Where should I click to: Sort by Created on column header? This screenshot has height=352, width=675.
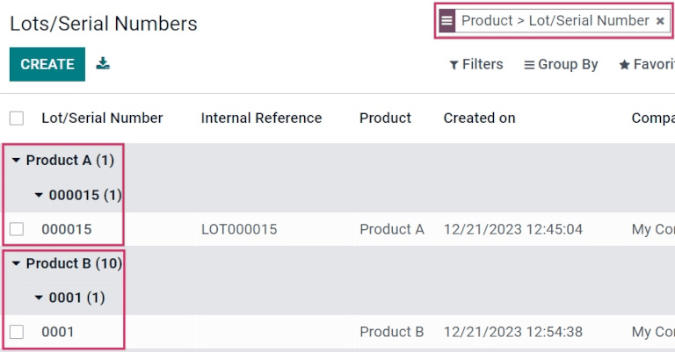click(x=479, y=119)
